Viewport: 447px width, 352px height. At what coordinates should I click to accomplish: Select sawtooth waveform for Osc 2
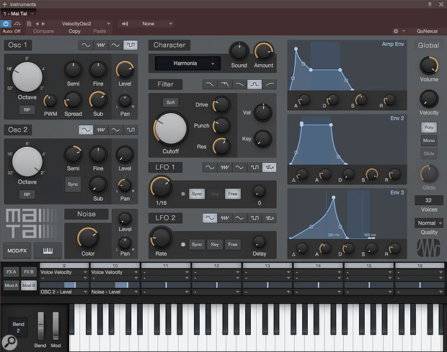point(101,130)
